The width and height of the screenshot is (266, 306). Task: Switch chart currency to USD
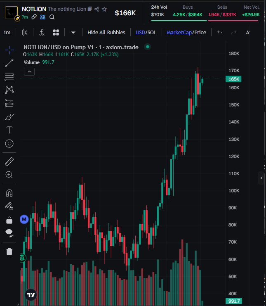click(x=140, y=32)
